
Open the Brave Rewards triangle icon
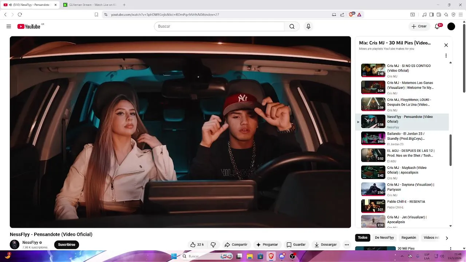click(359, 15)
